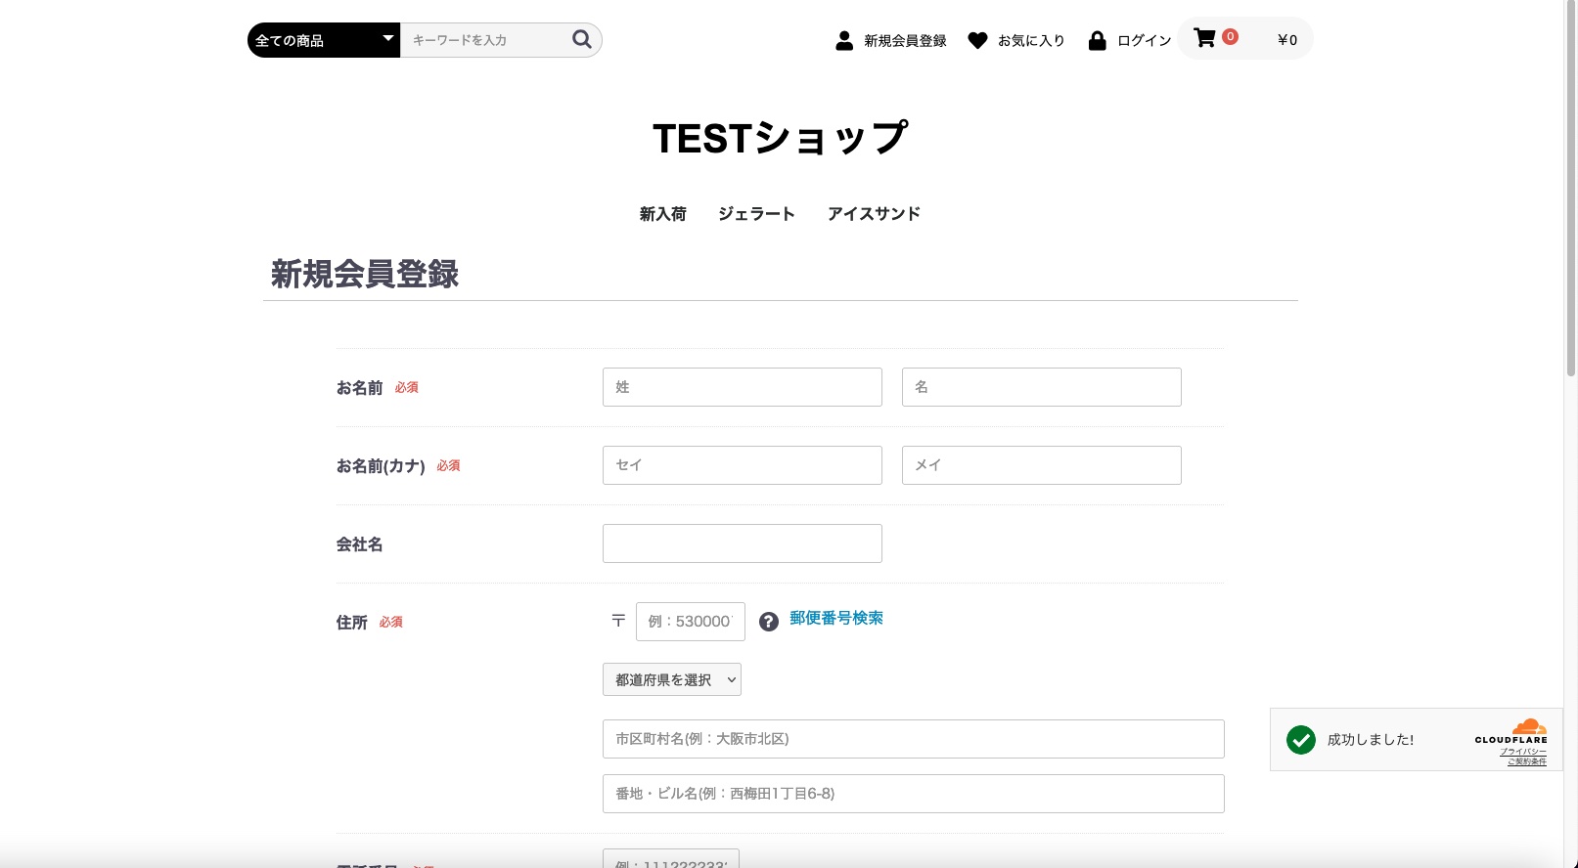
Task: Open the 郵便番号検索 link
Action: 835,619
